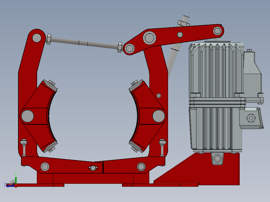Select the hex plug on the thruster's side bracket

251,118
